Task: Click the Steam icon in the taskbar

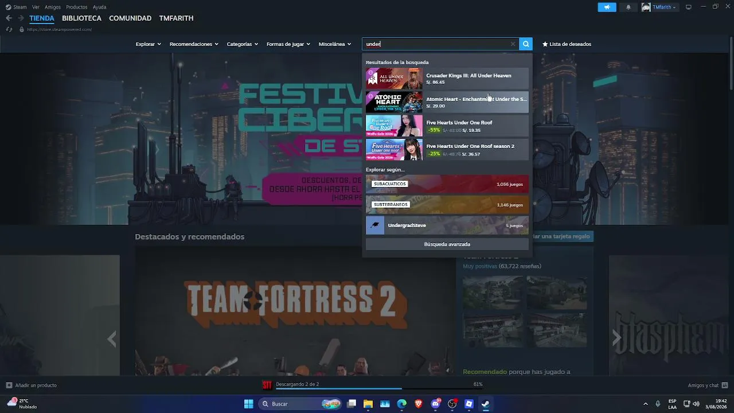Action: 486,404
